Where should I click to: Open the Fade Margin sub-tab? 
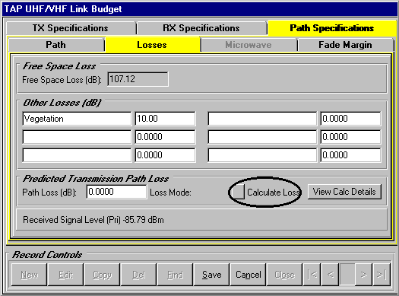click(345, 45)
